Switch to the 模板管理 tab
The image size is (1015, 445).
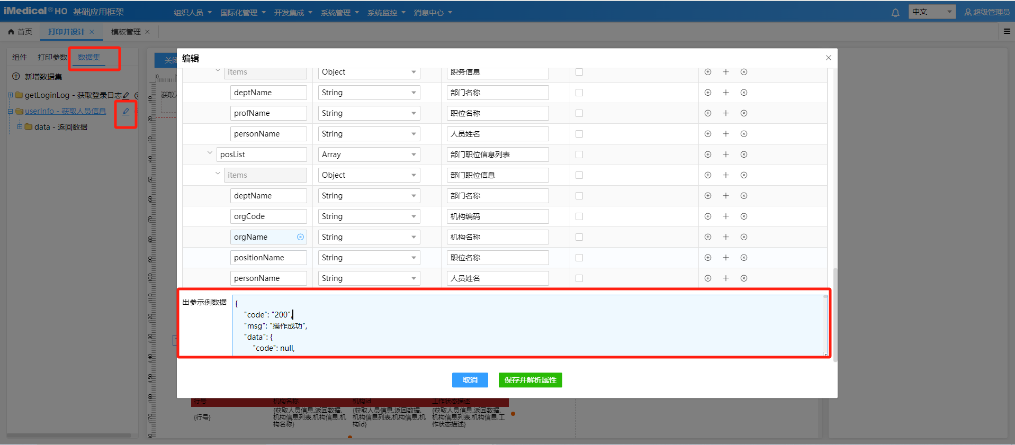[x=125, y=32]
